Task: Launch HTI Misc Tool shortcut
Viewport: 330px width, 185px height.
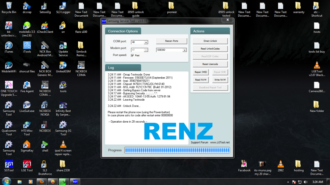Action: (27, 128)
